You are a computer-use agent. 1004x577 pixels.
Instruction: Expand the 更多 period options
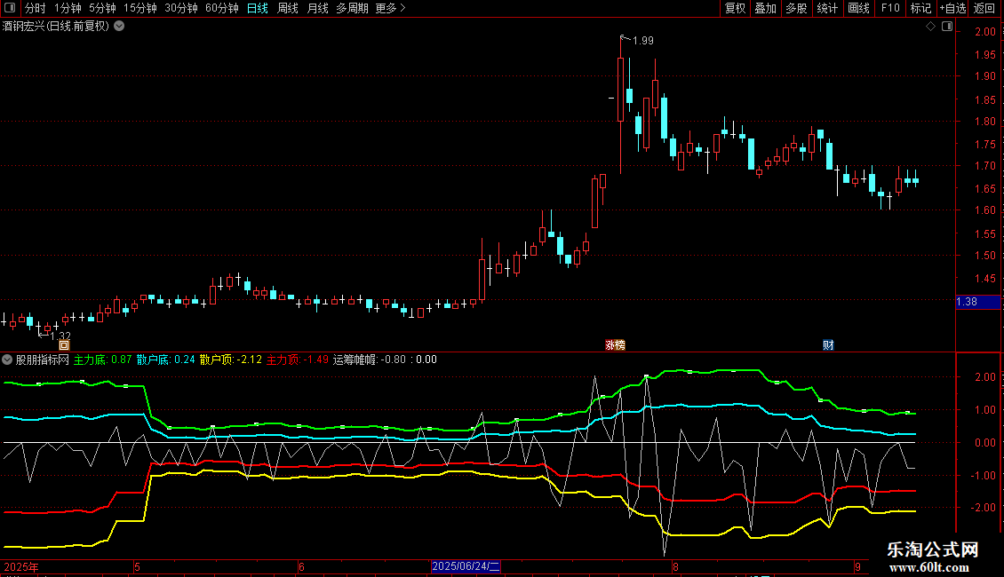pyautogui.click(x=390, y=8)
